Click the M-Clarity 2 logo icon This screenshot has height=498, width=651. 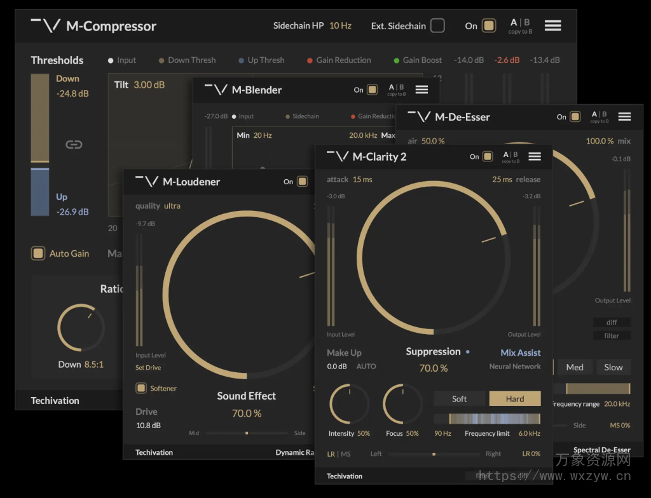click(338, 157)
